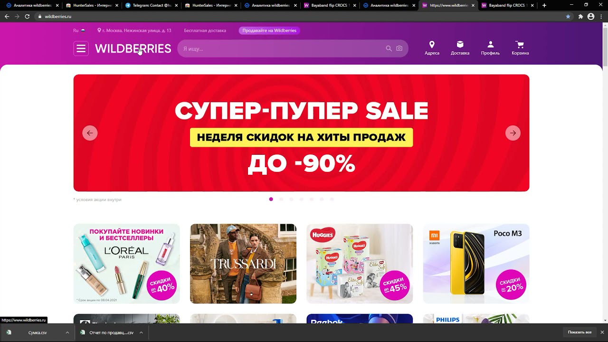Open the Доставка box icon
The width and height of the screenshot is (608, 342).
point(460,44)
